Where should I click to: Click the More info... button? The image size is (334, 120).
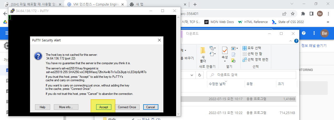(66, 107)
